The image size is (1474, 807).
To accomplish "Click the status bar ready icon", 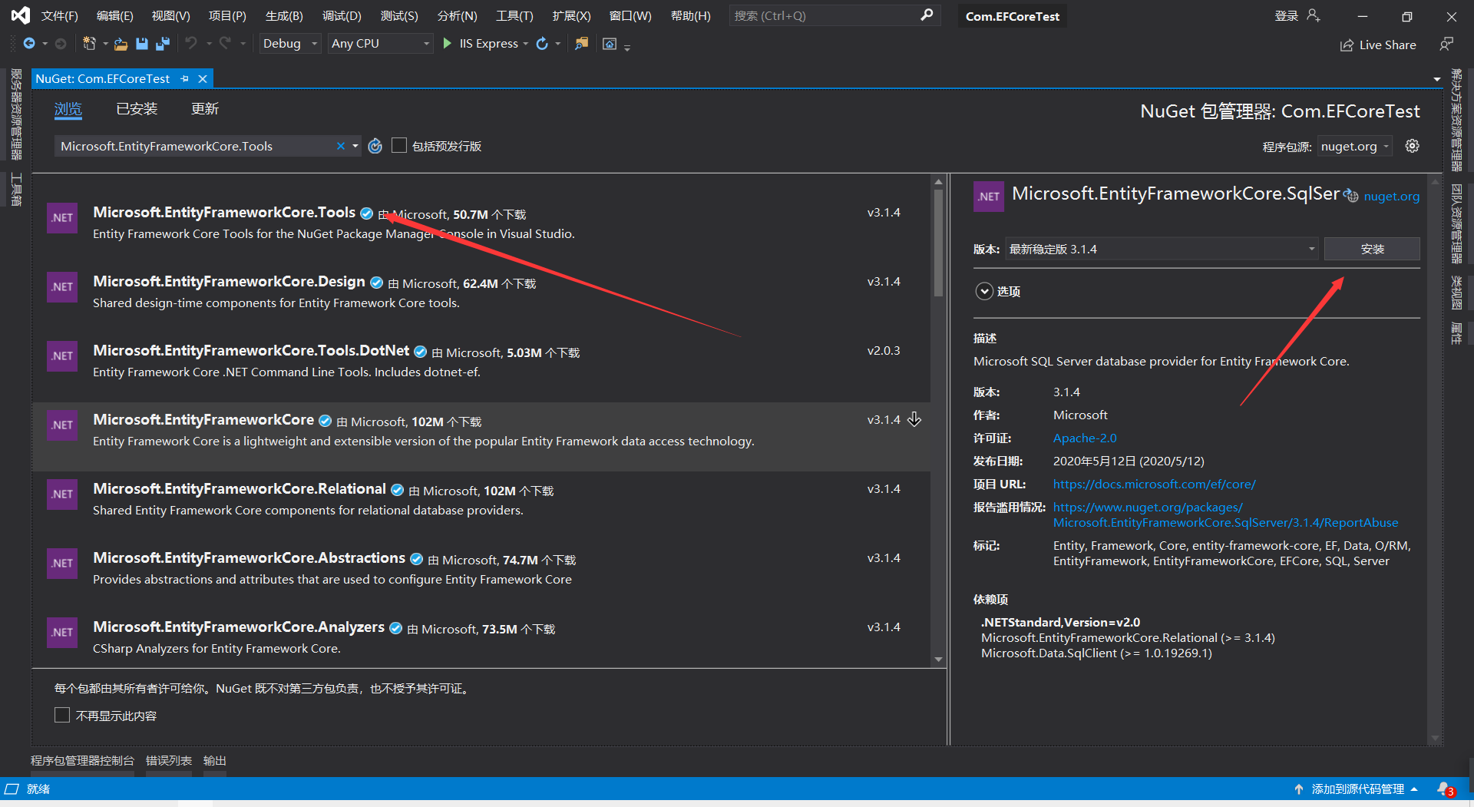I will 12,789.
